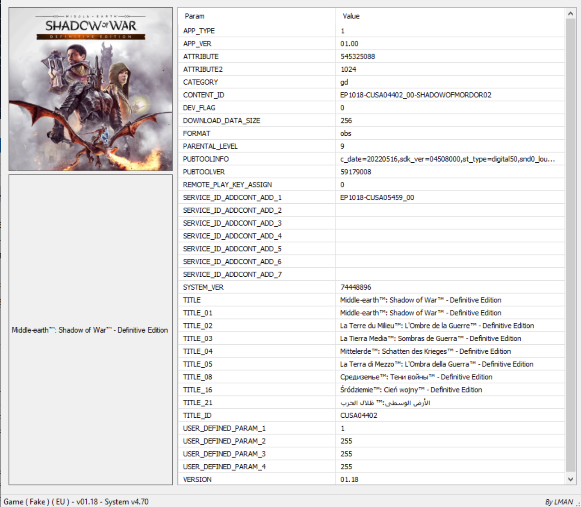
Task: Click the vertical scrollbar thumb of the table
Action: coord(570,246)
